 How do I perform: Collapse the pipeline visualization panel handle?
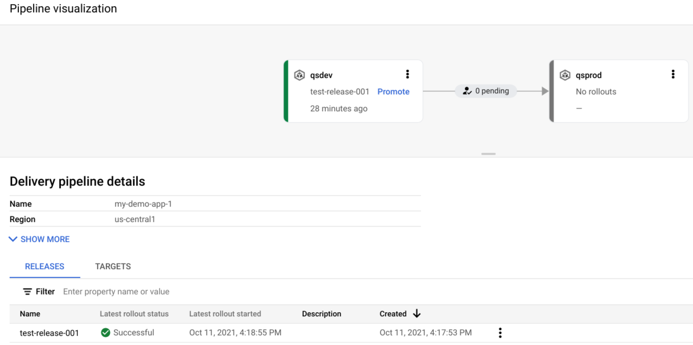[x=488, y=153]
